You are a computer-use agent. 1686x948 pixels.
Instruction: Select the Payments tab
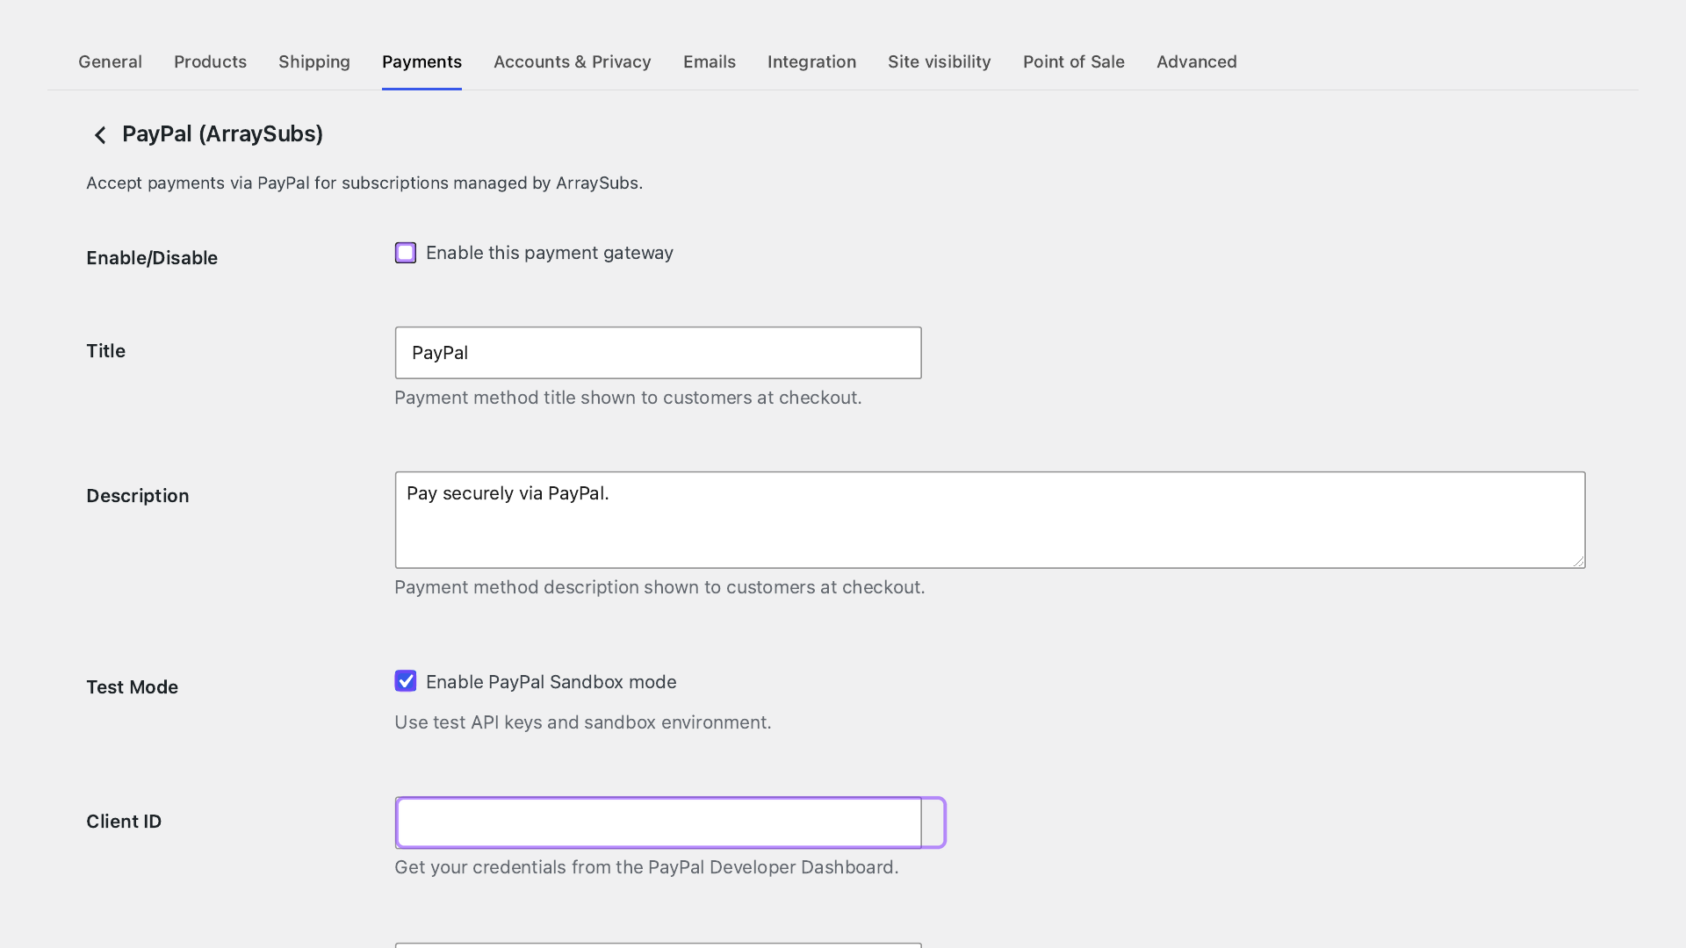421,61
